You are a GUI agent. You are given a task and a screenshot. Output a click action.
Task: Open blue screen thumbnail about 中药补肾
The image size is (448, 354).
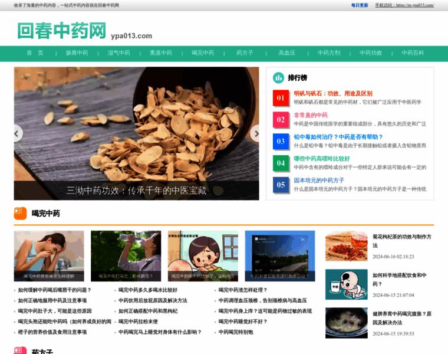[280, 256]
